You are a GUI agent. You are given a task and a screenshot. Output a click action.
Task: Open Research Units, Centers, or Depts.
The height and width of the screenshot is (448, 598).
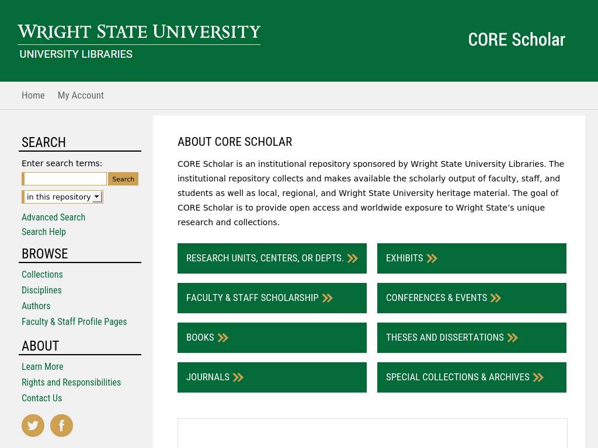point(265,258)
